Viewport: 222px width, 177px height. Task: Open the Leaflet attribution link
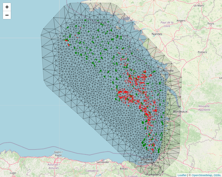182,175
